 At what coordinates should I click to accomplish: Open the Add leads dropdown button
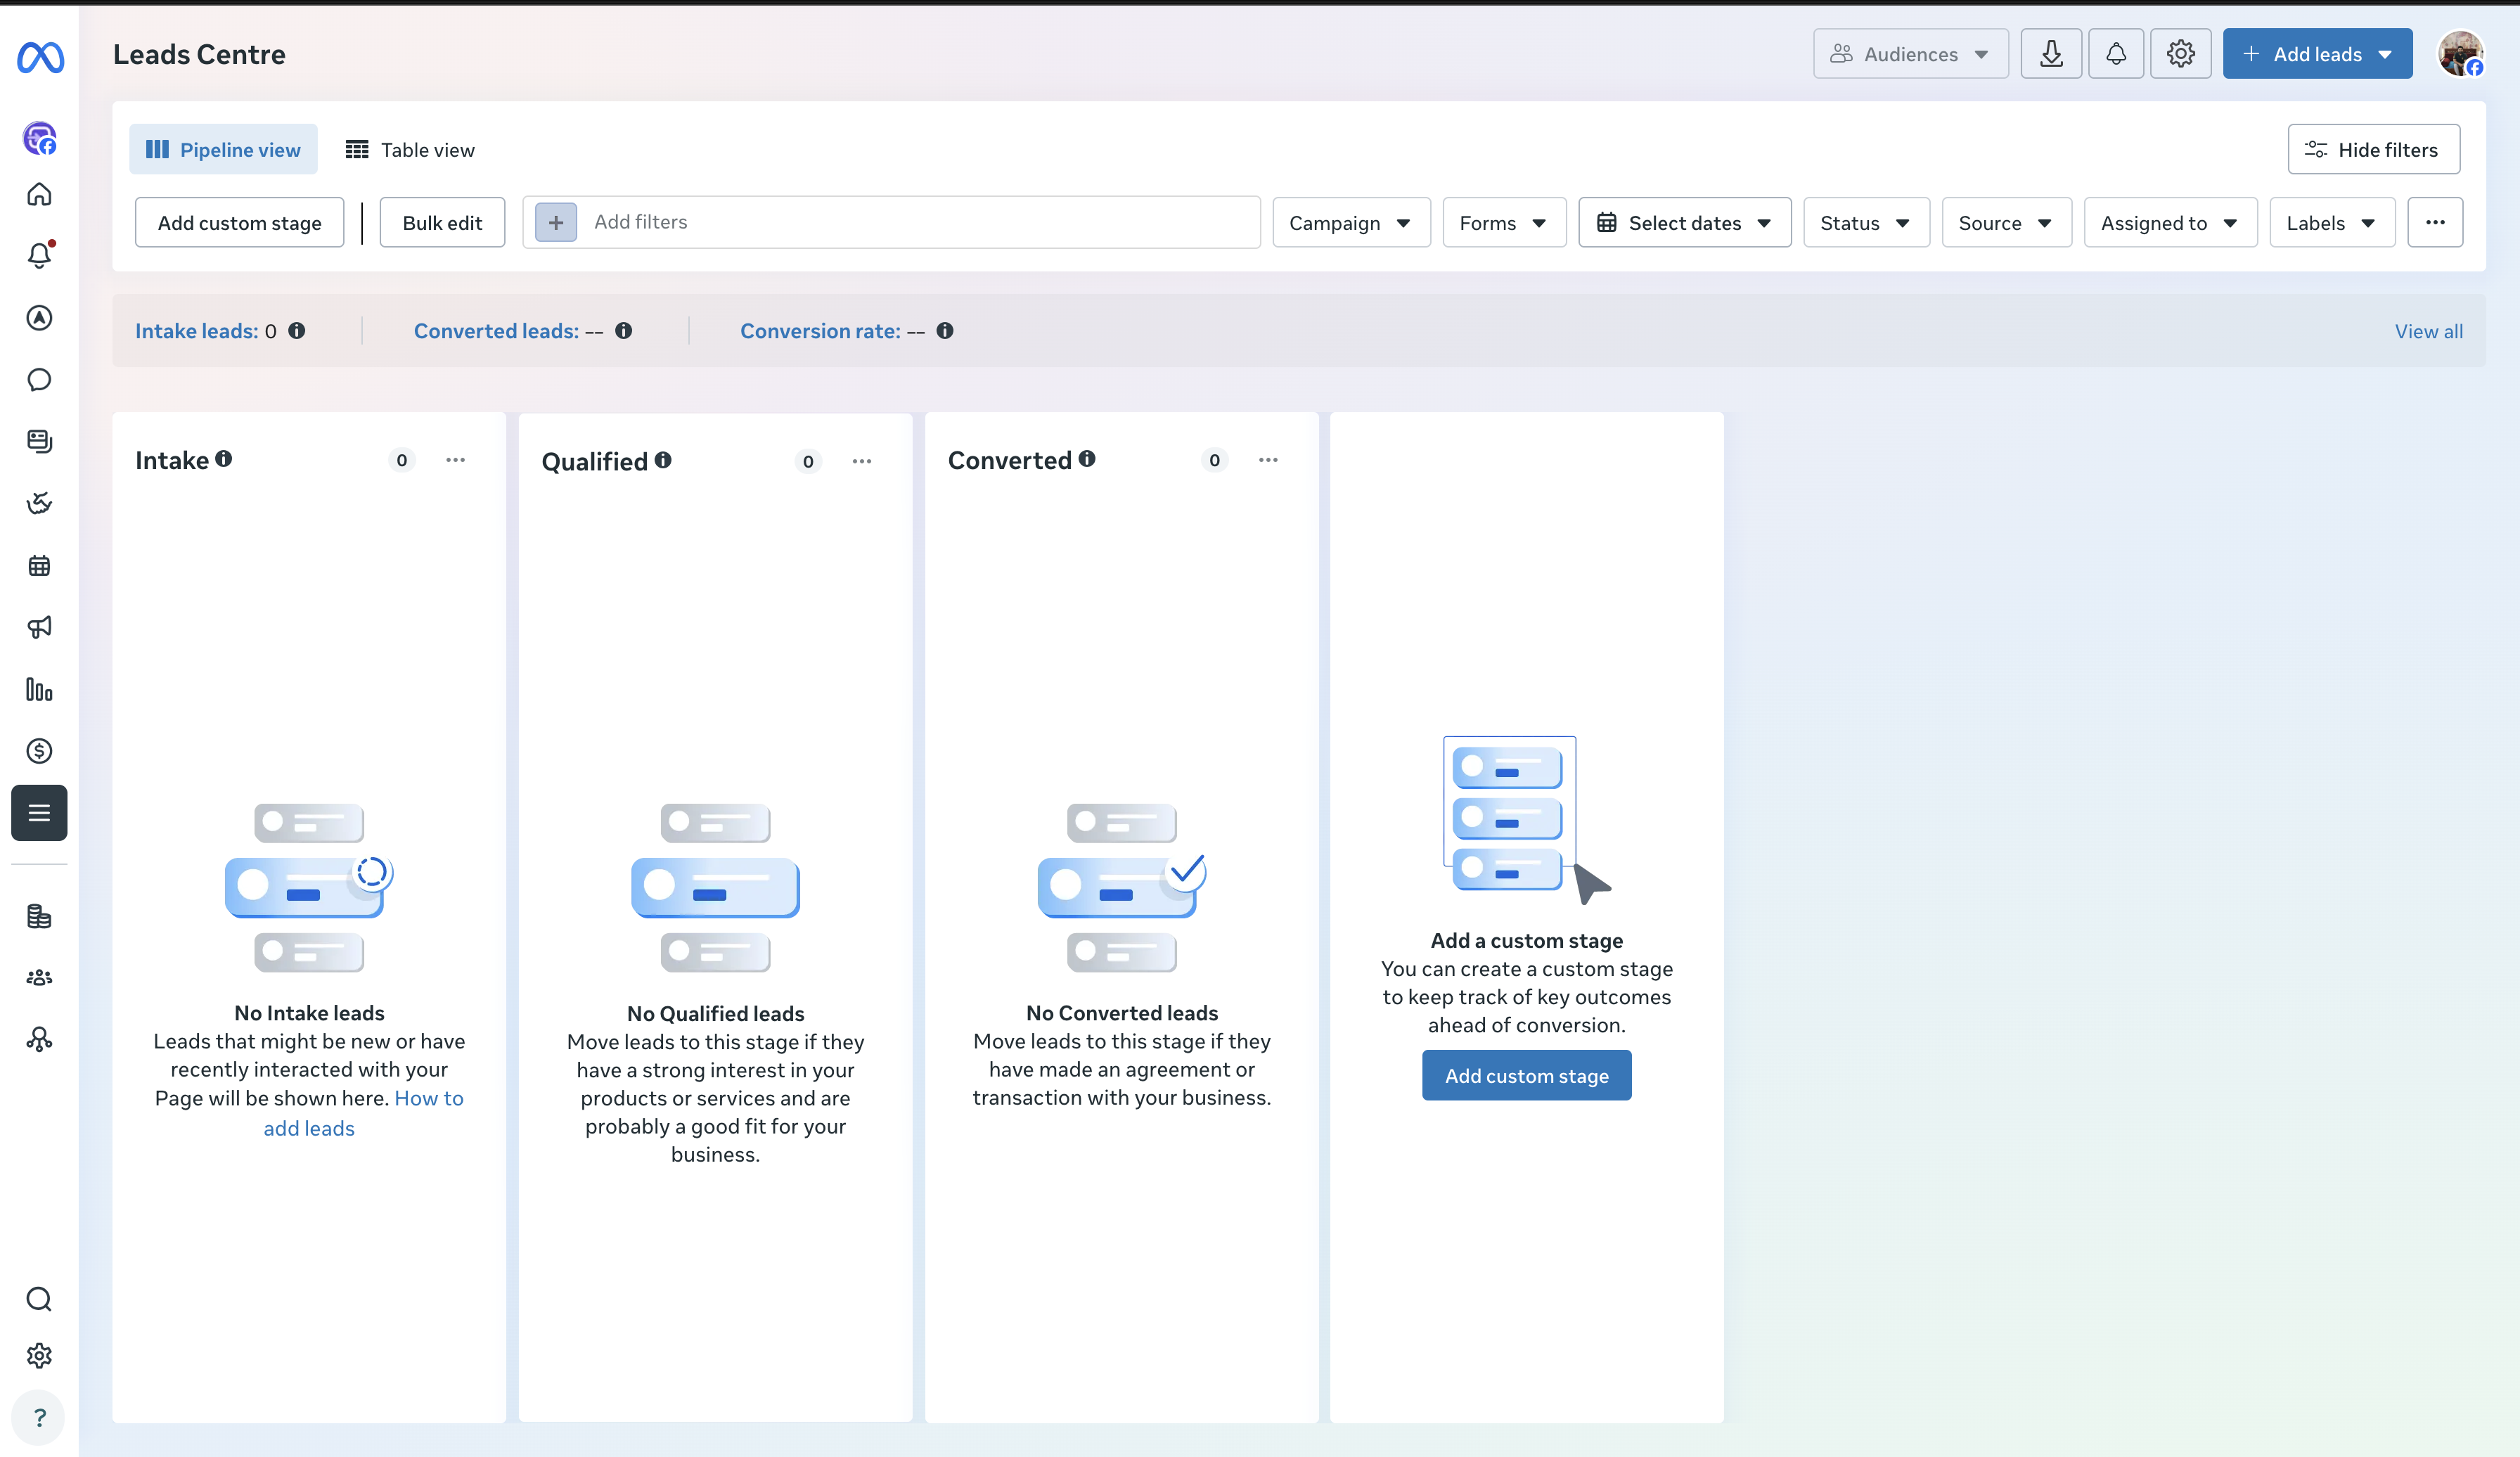point(2317,54)
